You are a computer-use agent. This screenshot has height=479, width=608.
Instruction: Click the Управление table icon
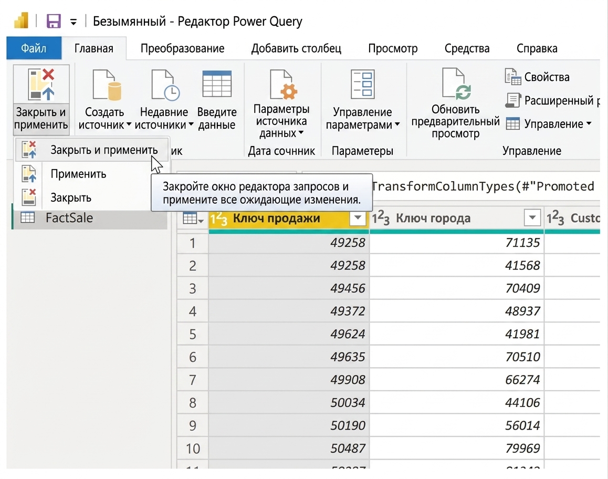pos(512,124)
